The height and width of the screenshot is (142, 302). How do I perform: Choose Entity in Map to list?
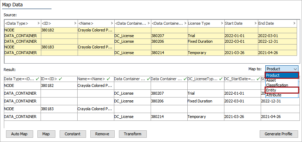(282, 90)
